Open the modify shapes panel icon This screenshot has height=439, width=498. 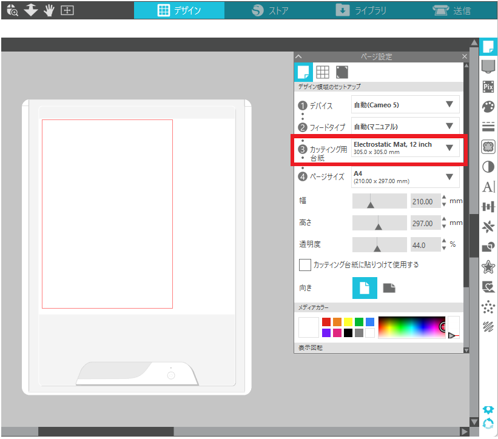pyautogui.click(x=488, y=247)
